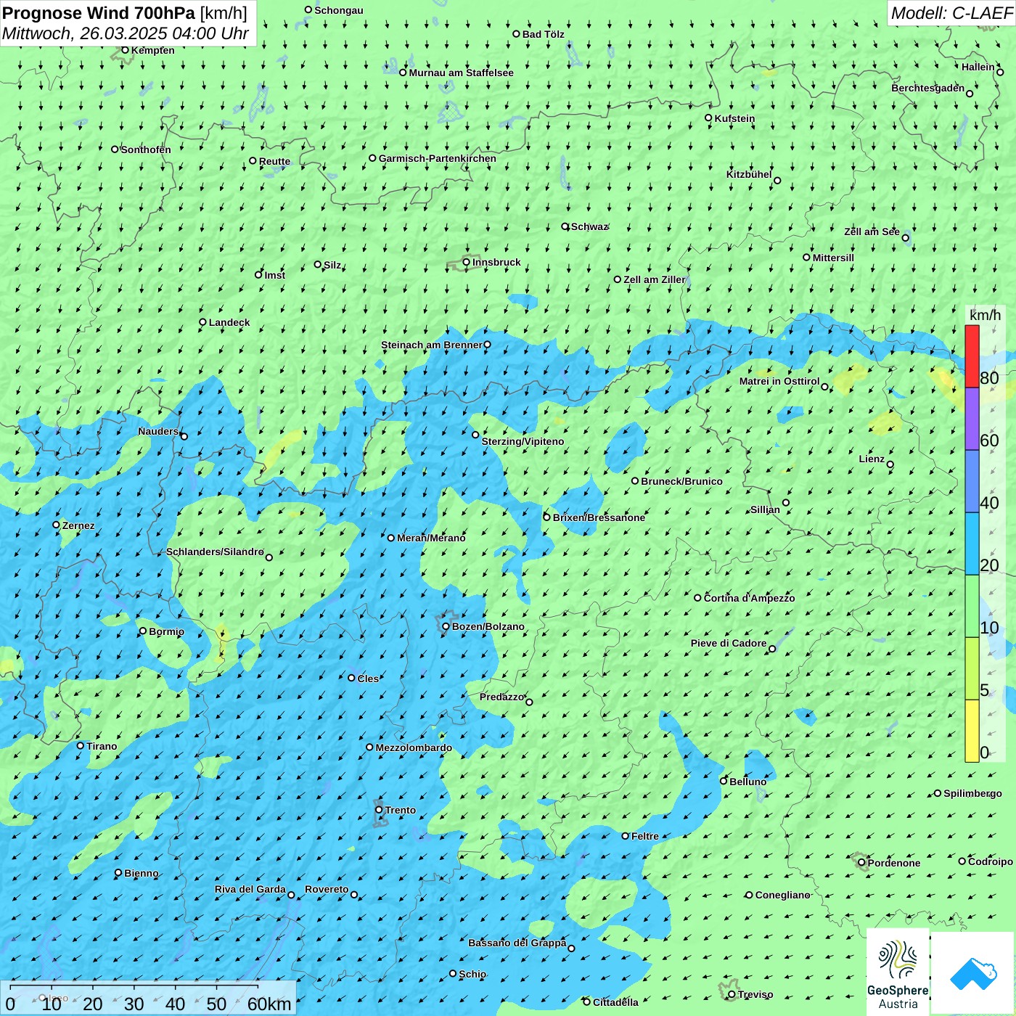Click the Matrei in Osttirol label

click(x=779, y=381)
